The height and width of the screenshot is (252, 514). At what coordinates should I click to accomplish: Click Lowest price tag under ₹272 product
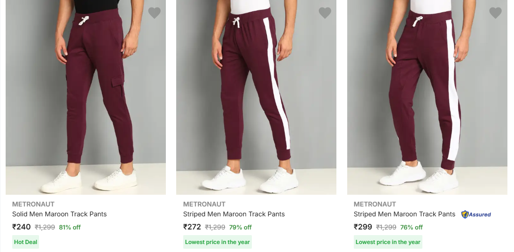coord(218,242)
